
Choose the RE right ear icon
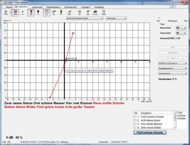(31, 12)
